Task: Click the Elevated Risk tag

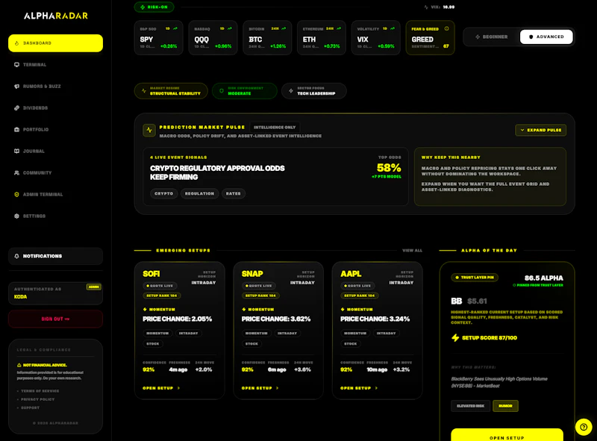Action: (471, 406)
